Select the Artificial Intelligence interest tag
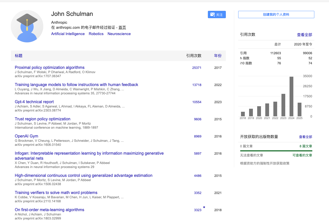Viewport: 329px width, 223px height. click(68, 34)
